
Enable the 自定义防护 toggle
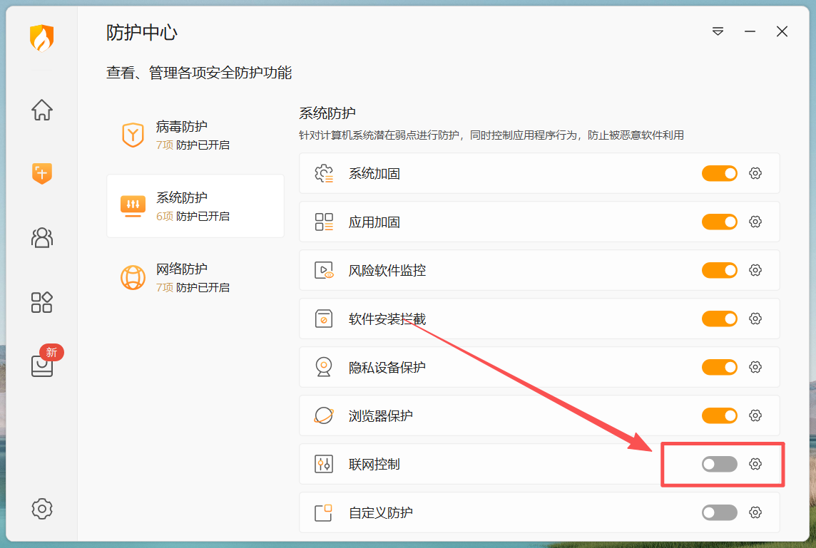click(719, 512)
